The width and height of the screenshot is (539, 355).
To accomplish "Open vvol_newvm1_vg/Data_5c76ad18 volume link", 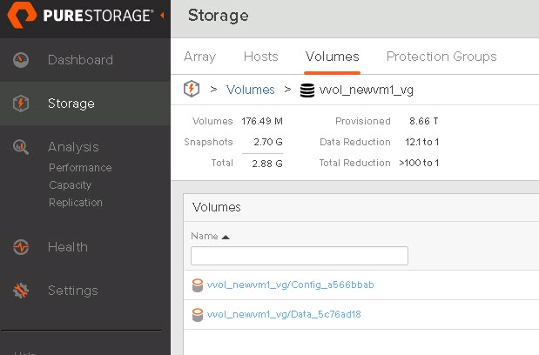I will (284, 314).
